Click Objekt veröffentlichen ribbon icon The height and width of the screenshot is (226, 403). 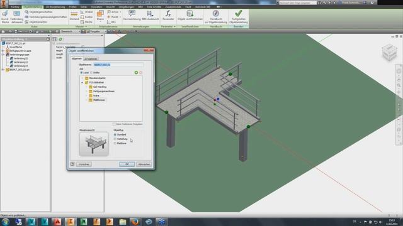(x=190, y=15)
